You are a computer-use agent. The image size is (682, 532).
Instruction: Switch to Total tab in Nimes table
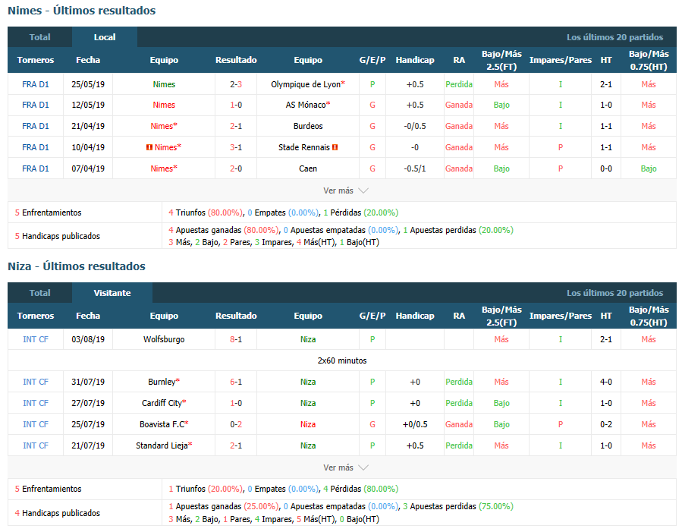[x=39, y=37]
